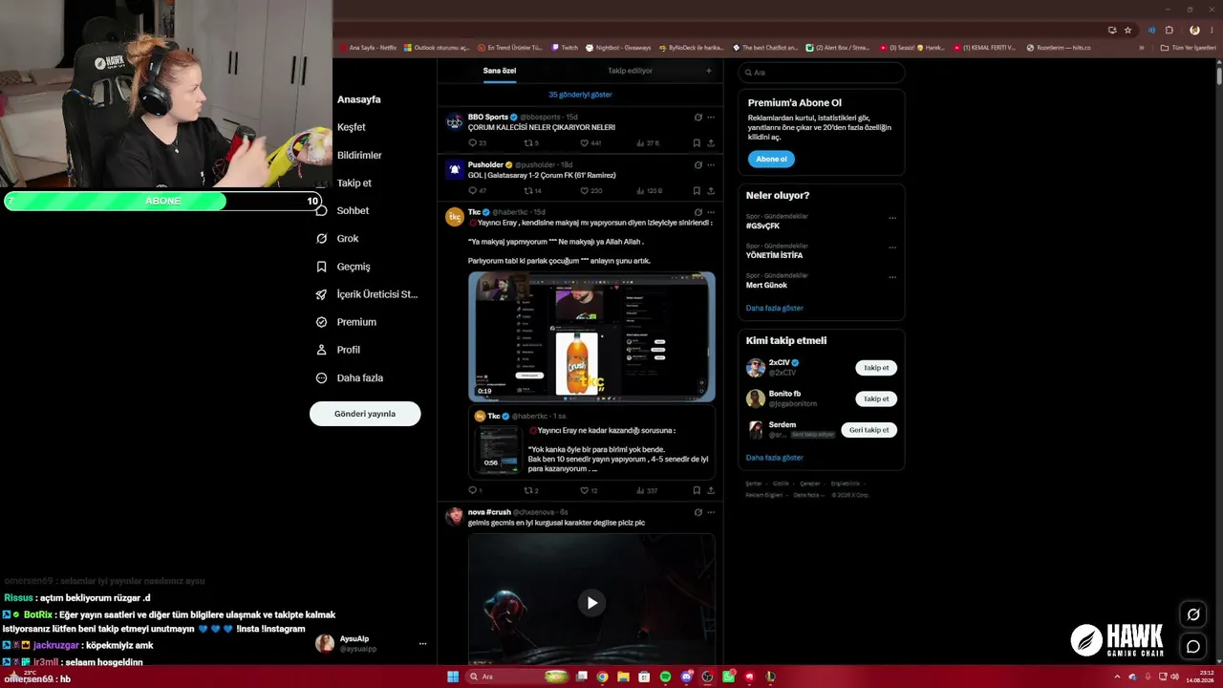1223x688 pixels.
Task: Follow back Serdem with Geri takip et
Action: click(x=869, y=430)
